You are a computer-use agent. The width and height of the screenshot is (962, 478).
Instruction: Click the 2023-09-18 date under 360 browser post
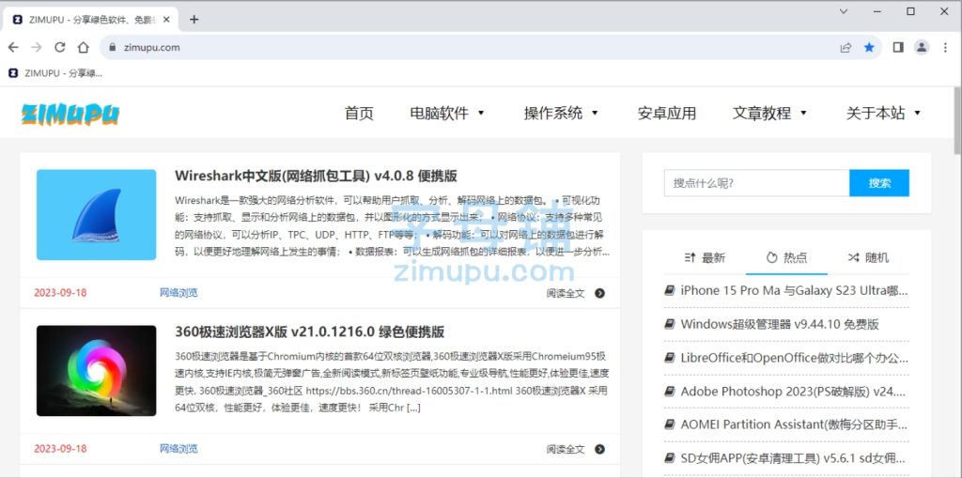tap(60, 449)
